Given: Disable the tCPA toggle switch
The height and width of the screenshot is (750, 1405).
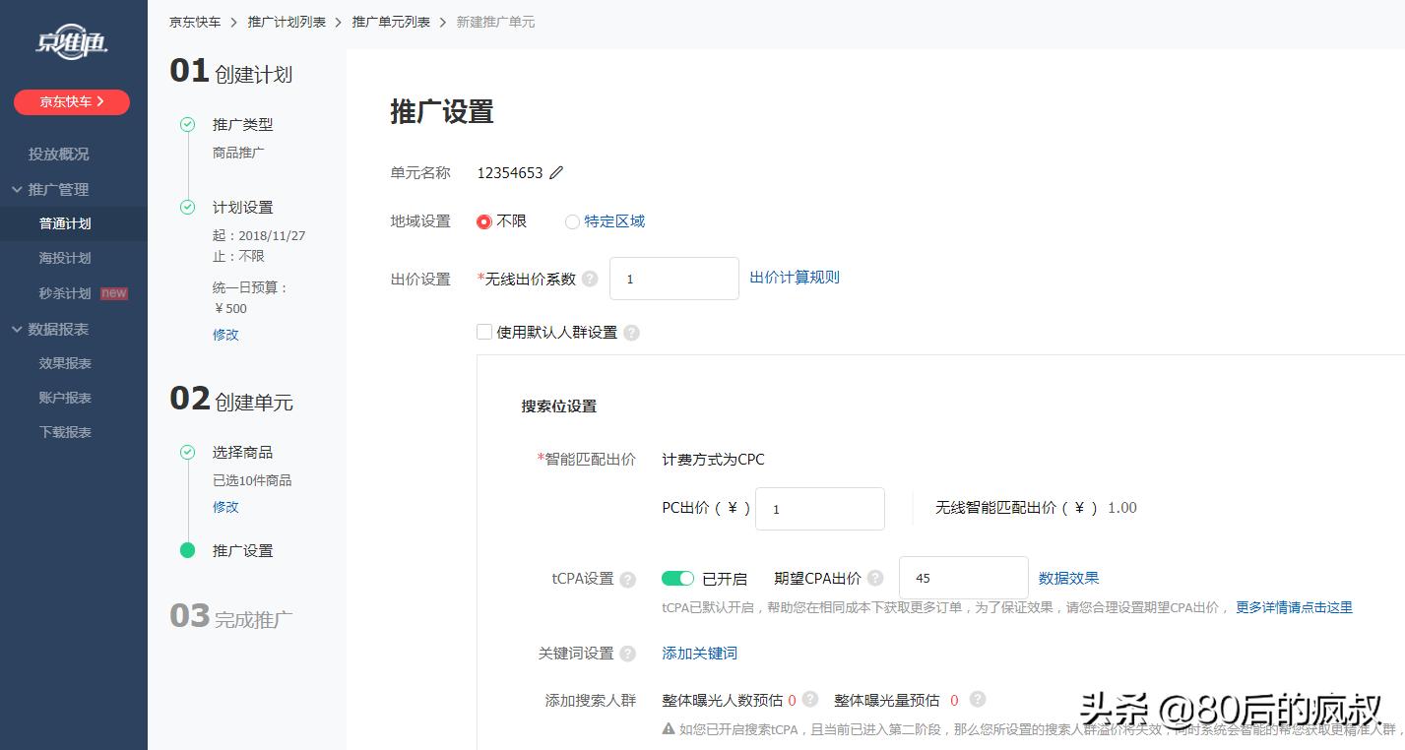Looking at the screenshot, I should click(677, 578).
